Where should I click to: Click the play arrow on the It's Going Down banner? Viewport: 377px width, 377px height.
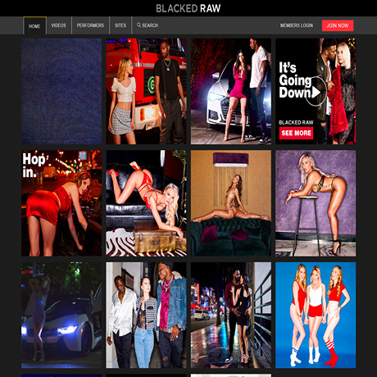[x=316, y=92]
